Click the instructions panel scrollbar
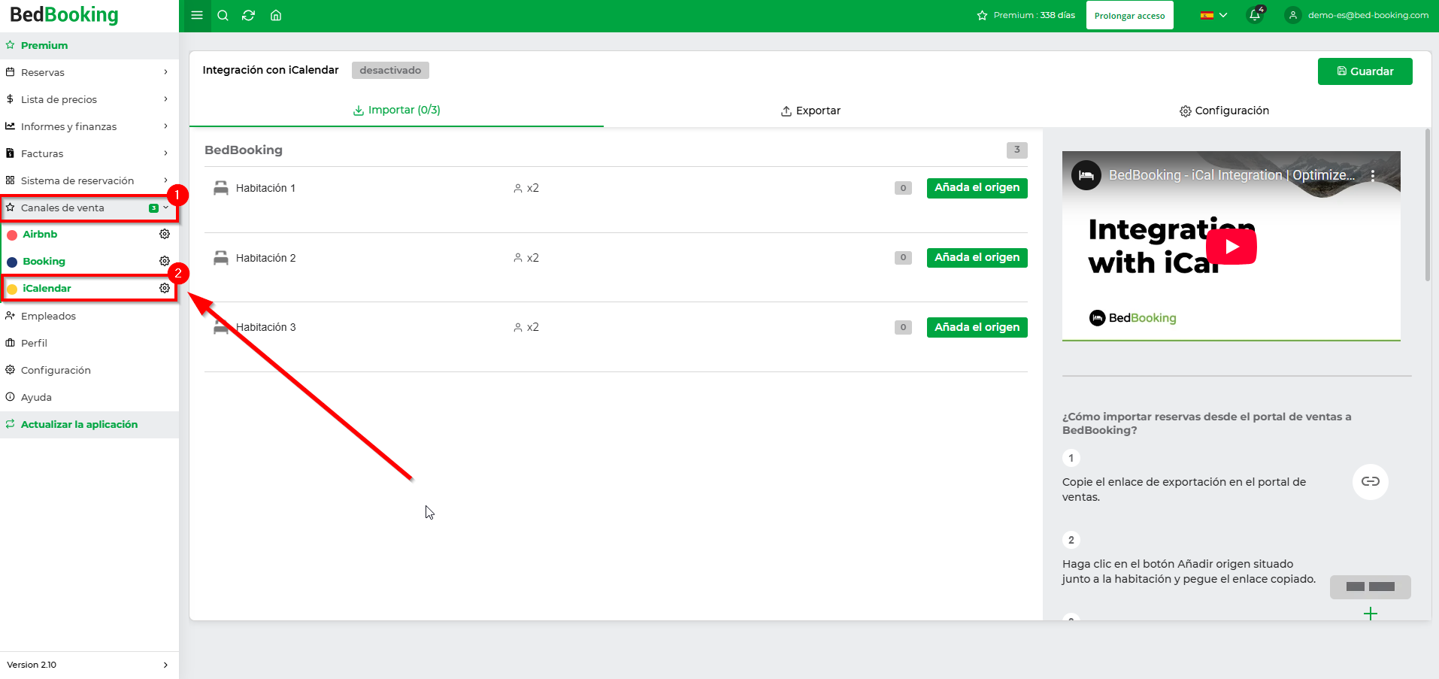The height and width of the screenshot is (679, 1439). (1428, 205)
